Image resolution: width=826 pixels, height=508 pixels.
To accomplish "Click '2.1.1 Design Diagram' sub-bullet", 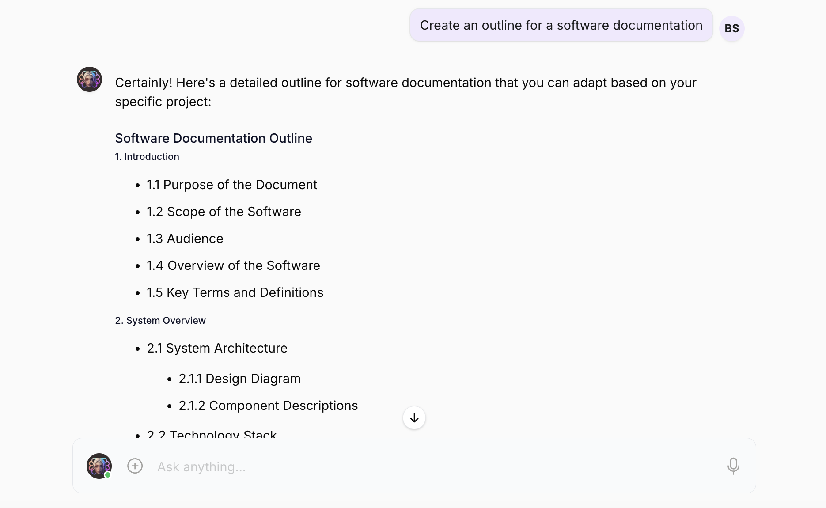I will coord(239,379).
